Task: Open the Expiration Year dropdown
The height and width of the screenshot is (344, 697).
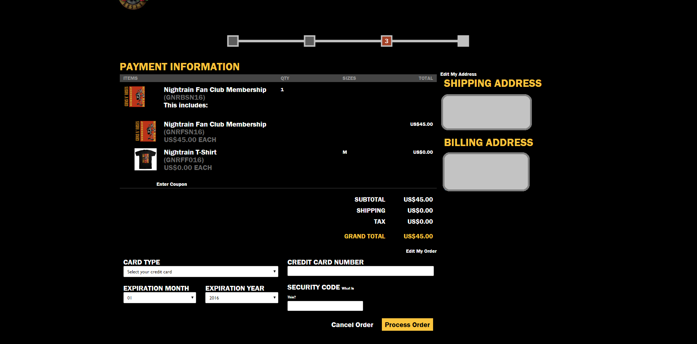Action: click(242, 298)
